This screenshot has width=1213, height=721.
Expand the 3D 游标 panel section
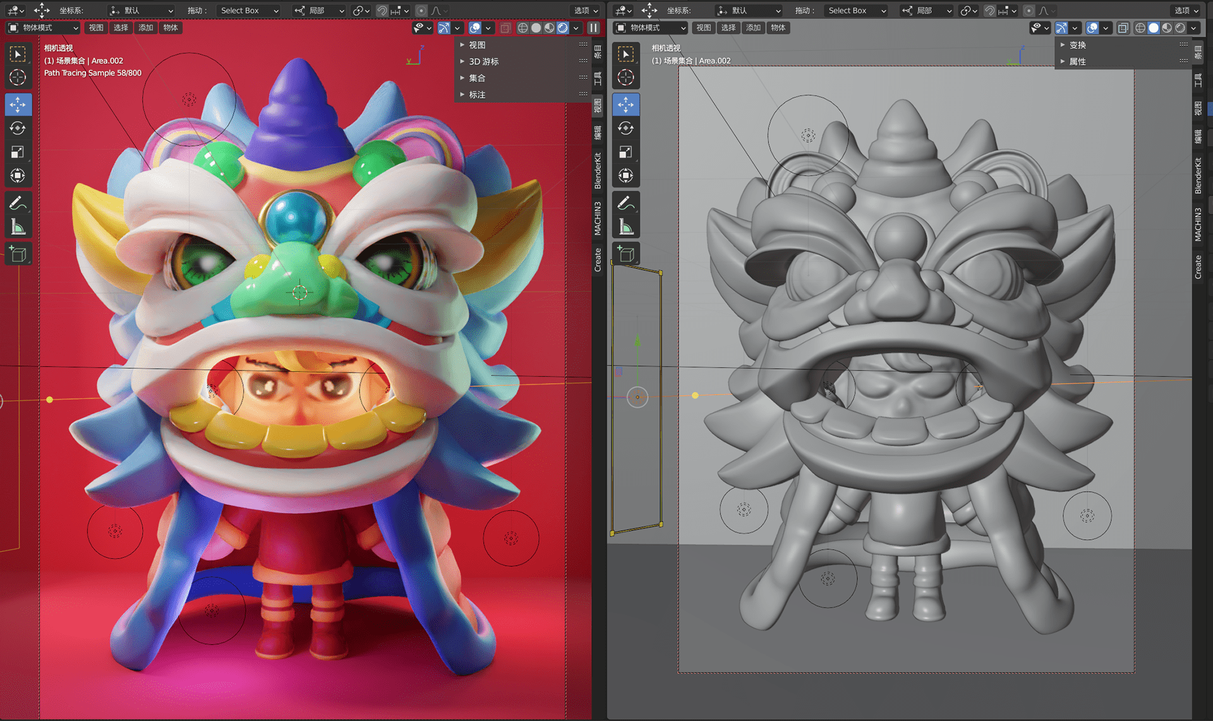(484, 61)
